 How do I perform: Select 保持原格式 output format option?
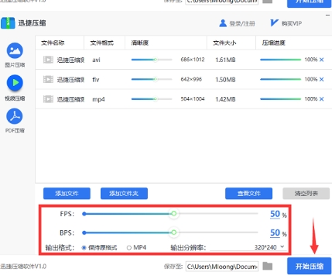tap(99, 247)
